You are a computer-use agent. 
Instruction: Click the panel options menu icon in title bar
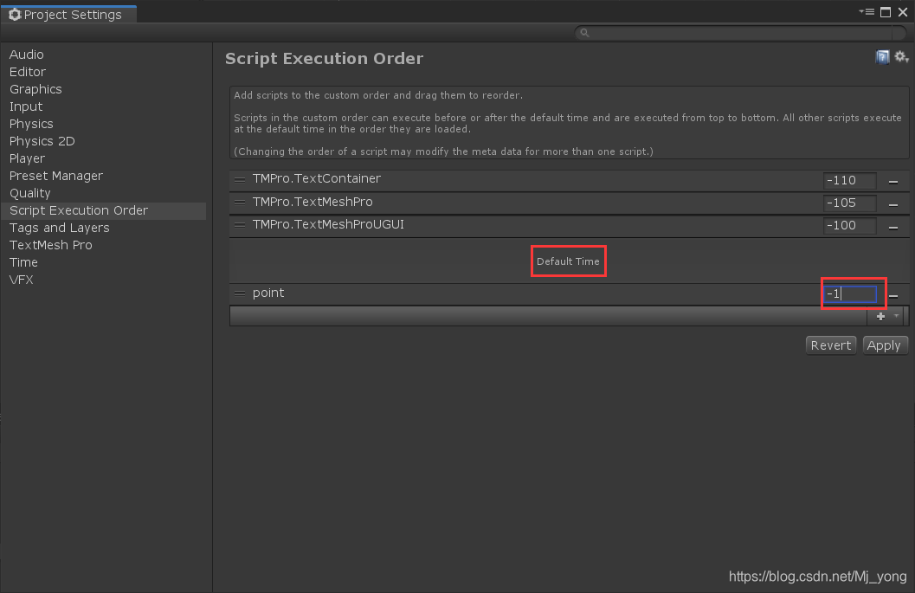[x=867, y=11]
